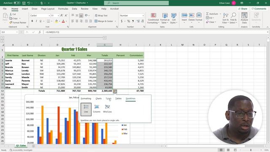Switch to Charts tab in Quick Analysis
The height and width of the screenshot is (152, 270).
point(98,98)
